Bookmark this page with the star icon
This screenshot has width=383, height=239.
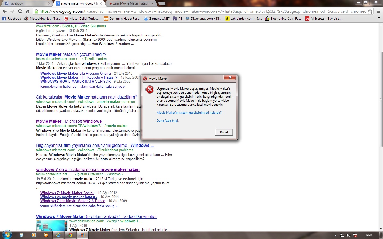click(x=370, y=11)
